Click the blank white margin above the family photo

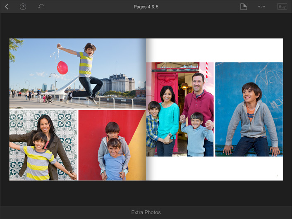pyautogui.click(x=180, y=50)
